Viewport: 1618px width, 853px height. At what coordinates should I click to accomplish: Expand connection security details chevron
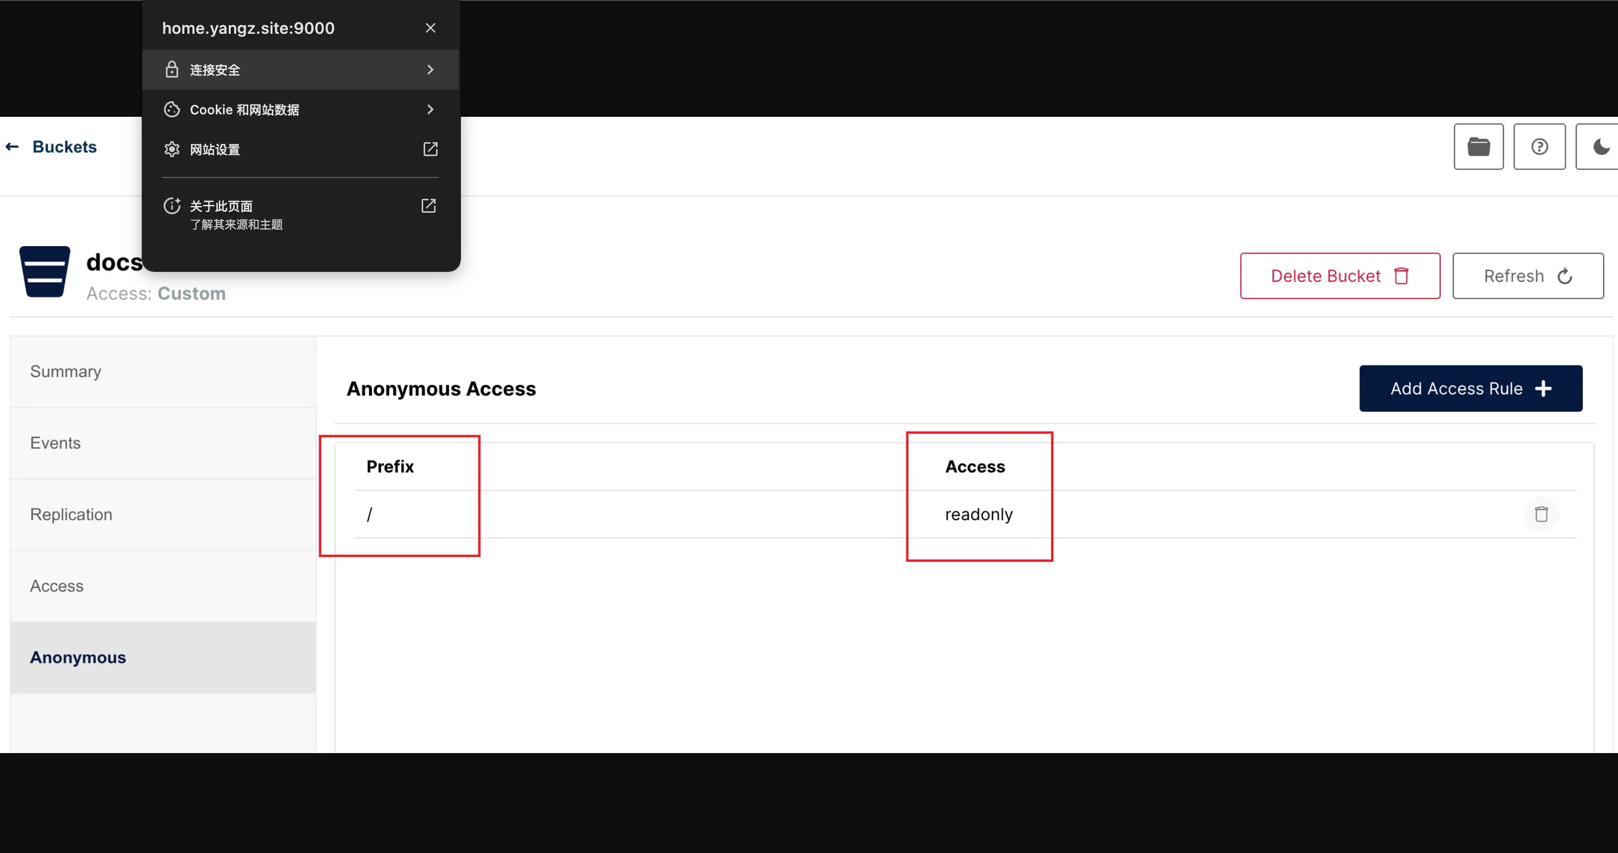click(430, 70)
